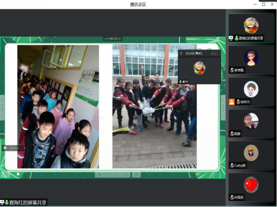Select the Cathy participant avatar
Screen dimensions: 277x207
coord(251,152)
